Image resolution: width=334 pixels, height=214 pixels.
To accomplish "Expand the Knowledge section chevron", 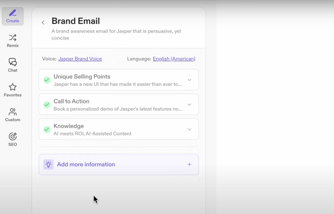I will (x=189, y=129).
